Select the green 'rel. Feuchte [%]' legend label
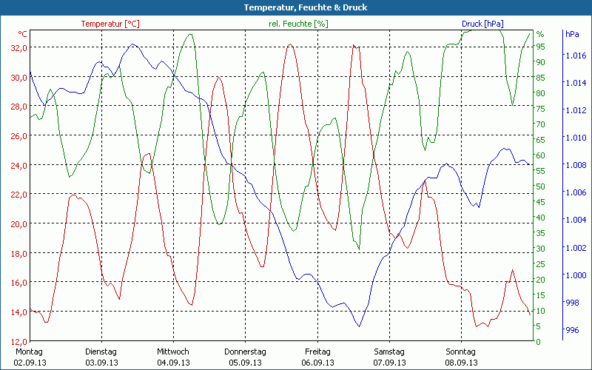The image size is (592, 370). coord(298,24)
